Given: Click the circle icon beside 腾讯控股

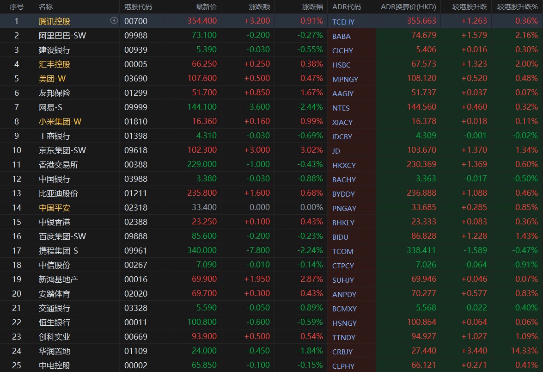Looking at the screenshot, I should 114,21.
